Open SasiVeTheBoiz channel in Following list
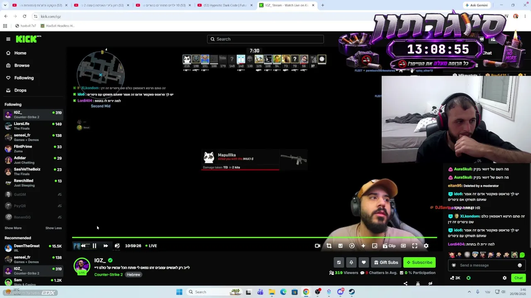531x298 pixels. click(x=33, y=171)
